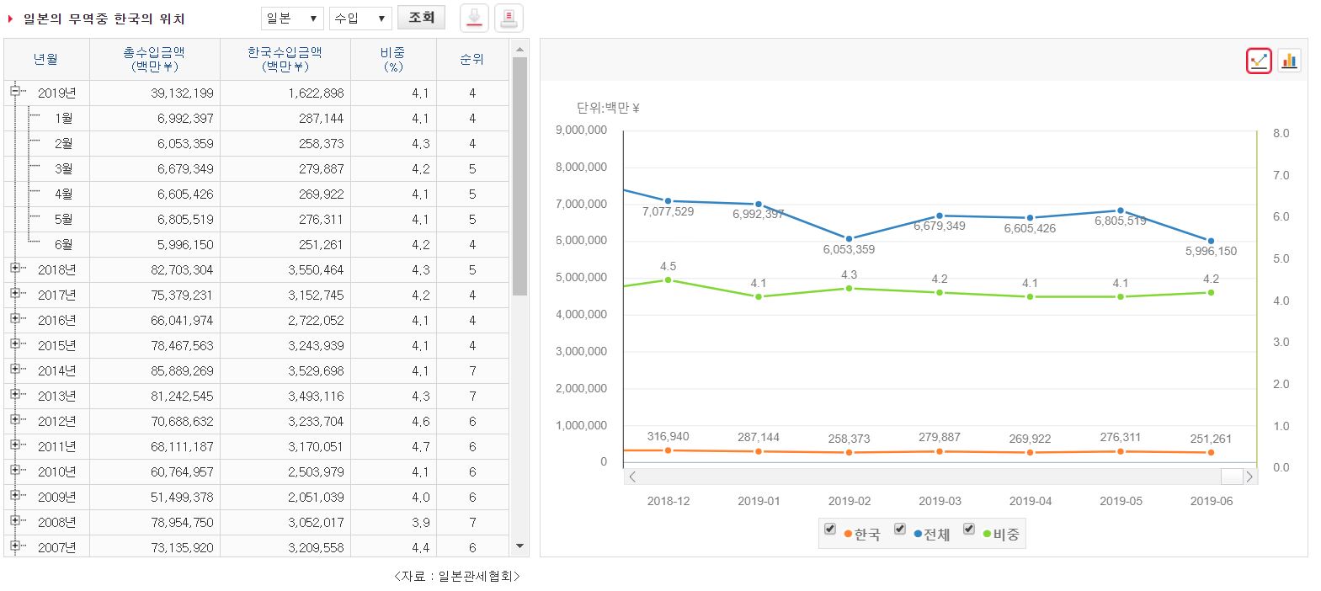Click the table vertical scrollbar thumb

519,177
